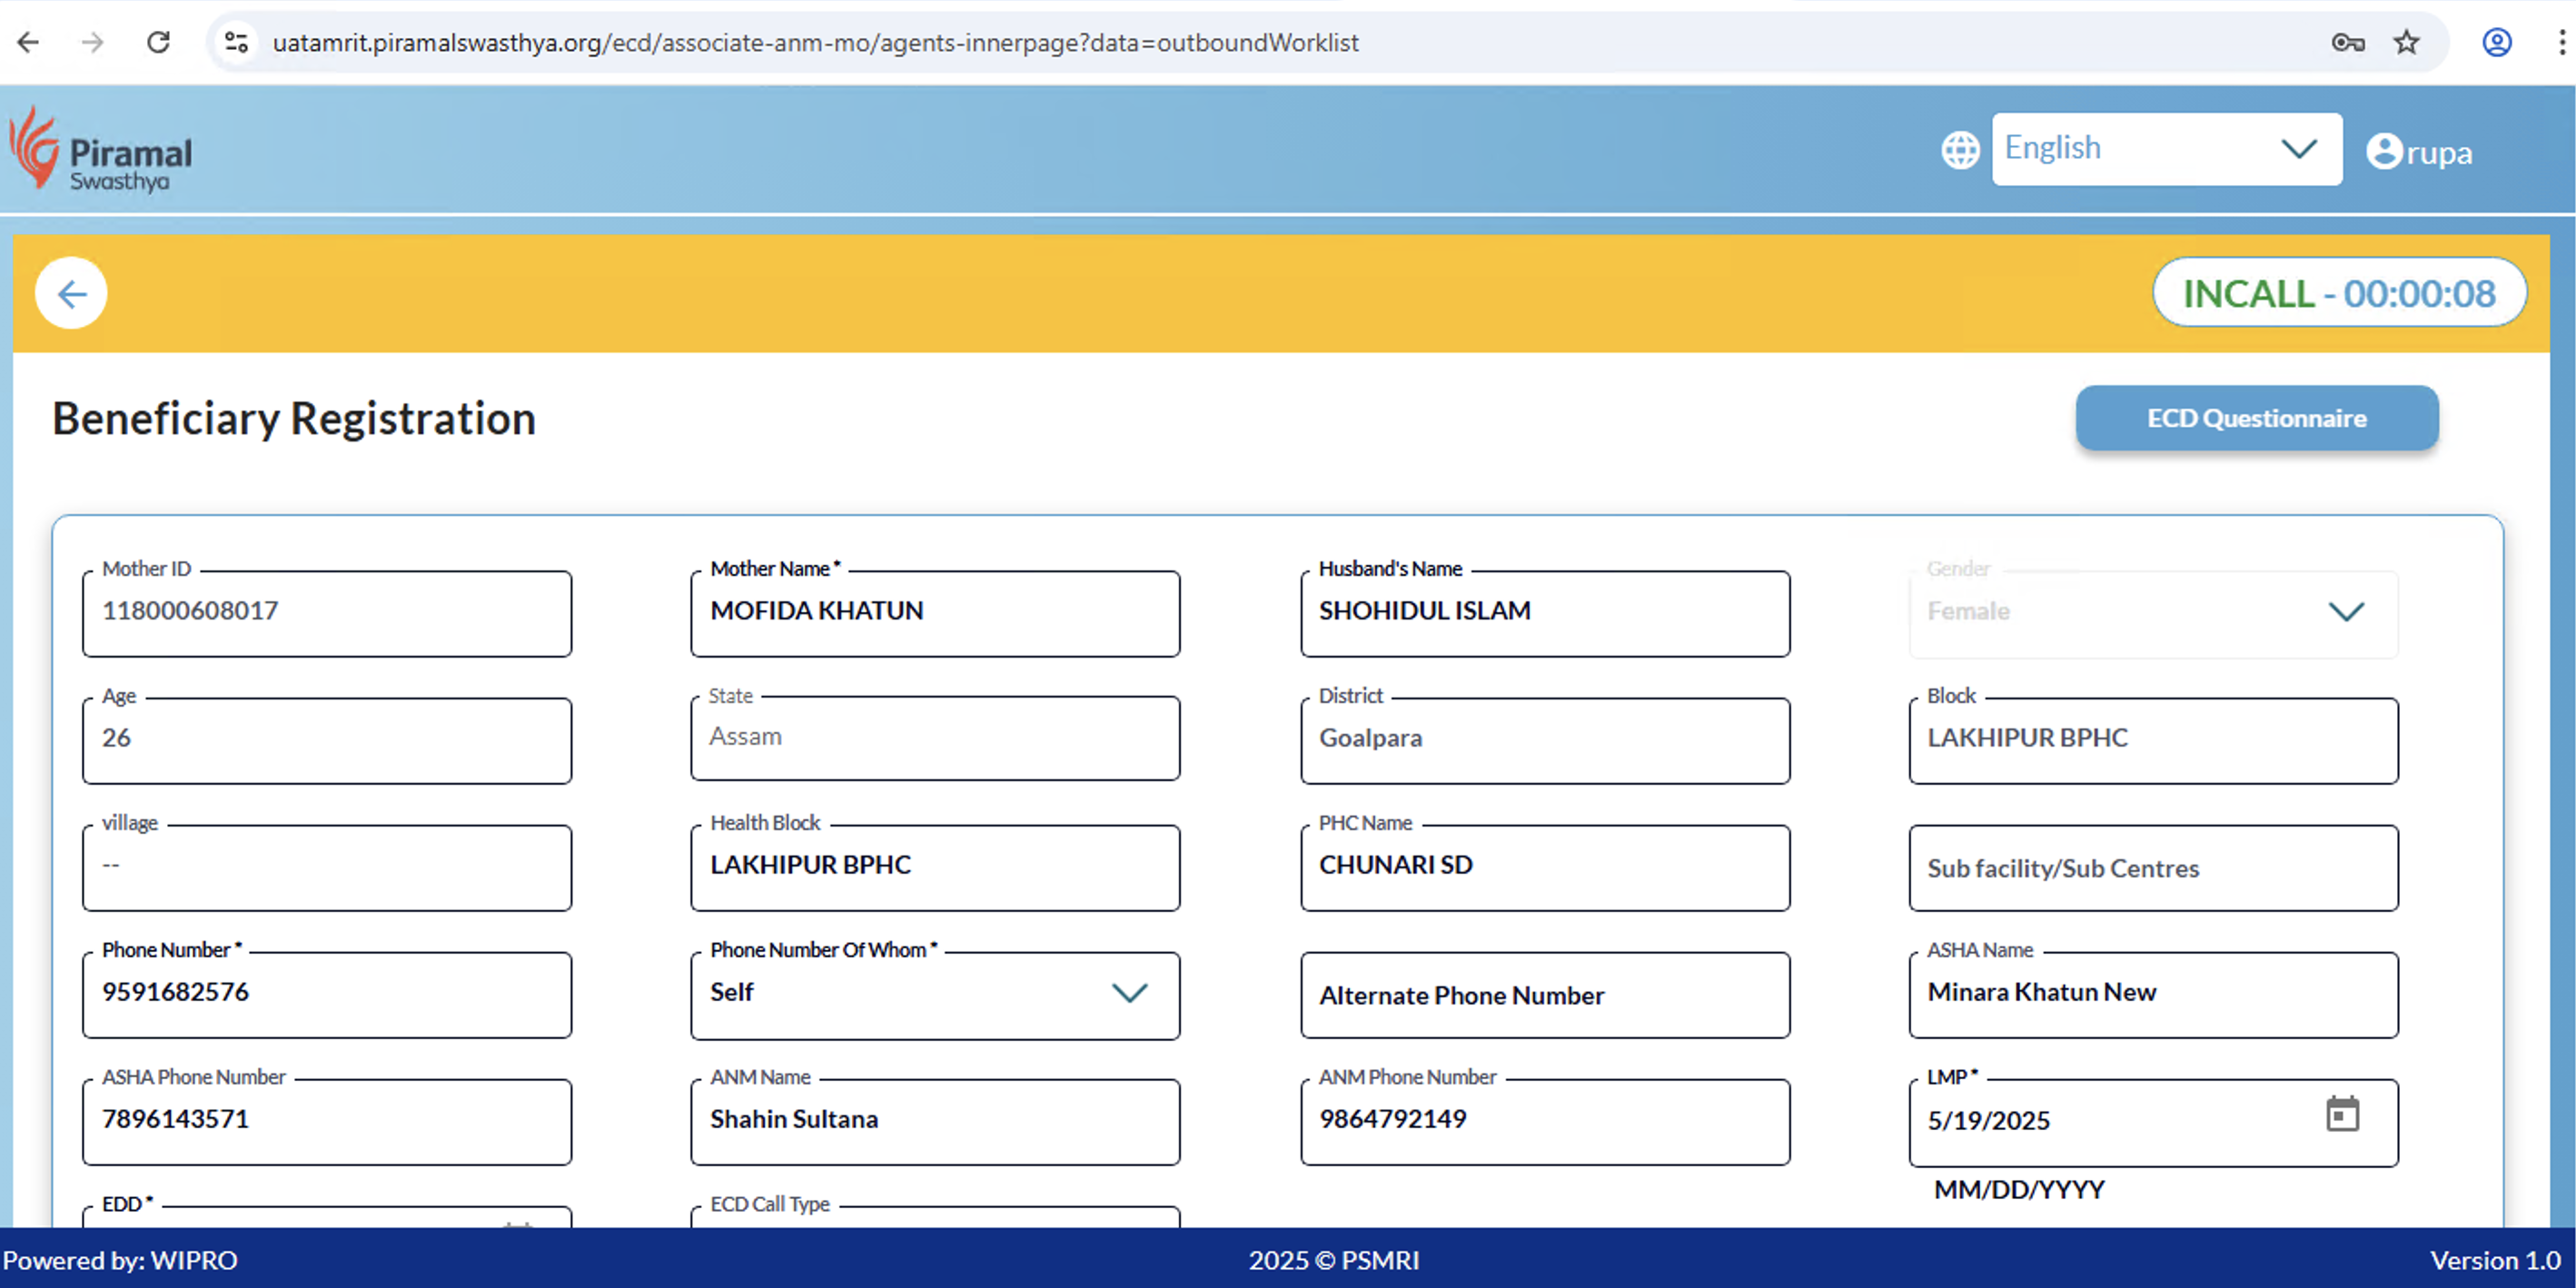The image size is (2576, 1288).
Task: Click the rupa username
Action: pyautogui.click(x=2439, y=153)
